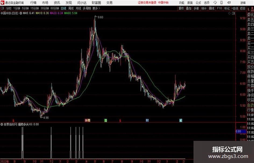Click the diamond icon at chart top-right

(x=229, y=13)
